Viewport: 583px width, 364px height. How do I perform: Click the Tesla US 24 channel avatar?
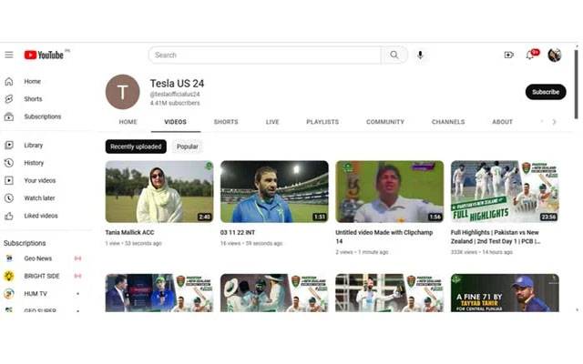tap(123, 92)
